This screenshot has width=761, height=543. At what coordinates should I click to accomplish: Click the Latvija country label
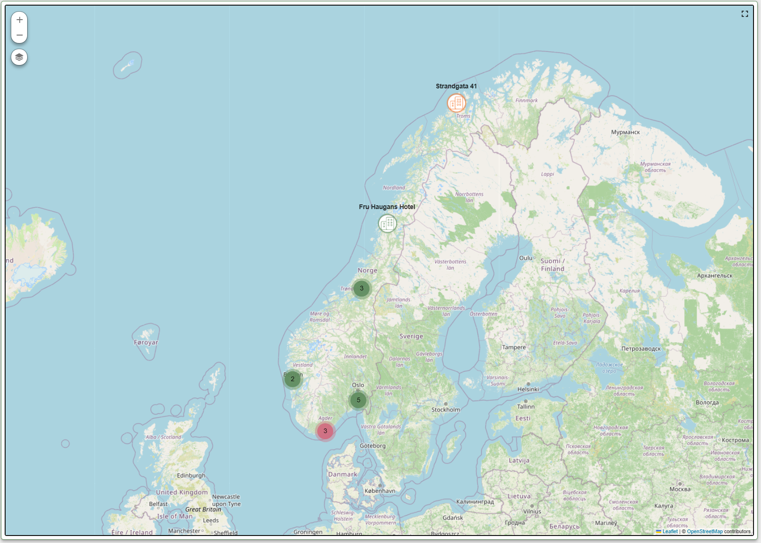519,461
